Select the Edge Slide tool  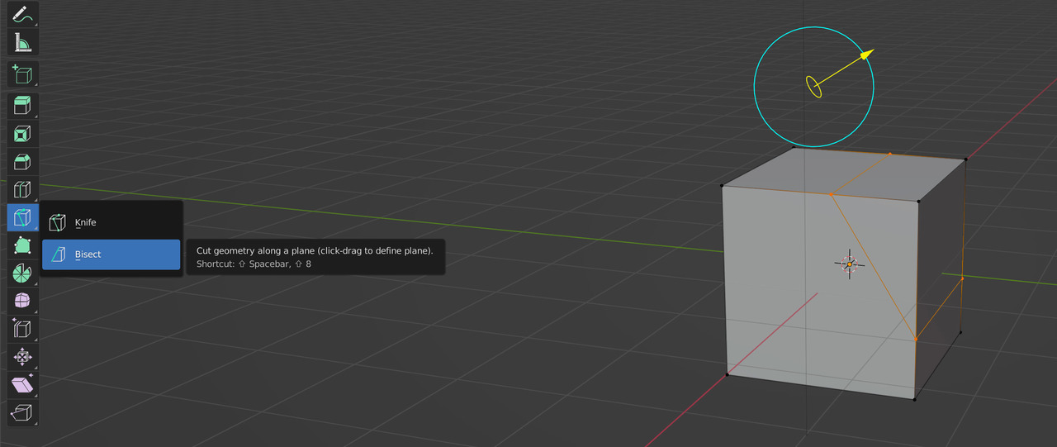coord(22,330)
